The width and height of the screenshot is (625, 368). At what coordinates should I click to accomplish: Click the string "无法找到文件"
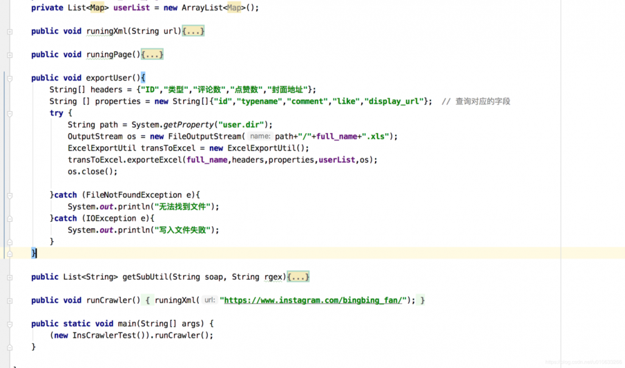click(182, 206)
